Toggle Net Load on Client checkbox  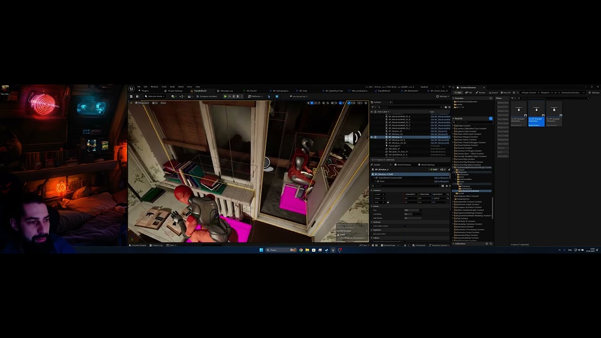pyautogui.click(x=405, y=234)
